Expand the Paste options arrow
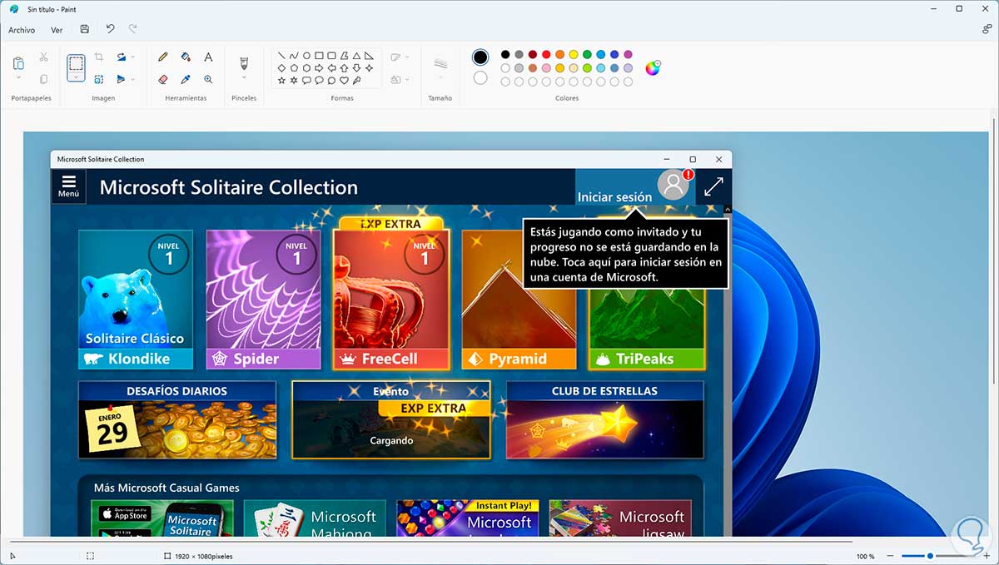Image resolution: width=999 pixels, height=565 pixels. click(x=18, y=77)
